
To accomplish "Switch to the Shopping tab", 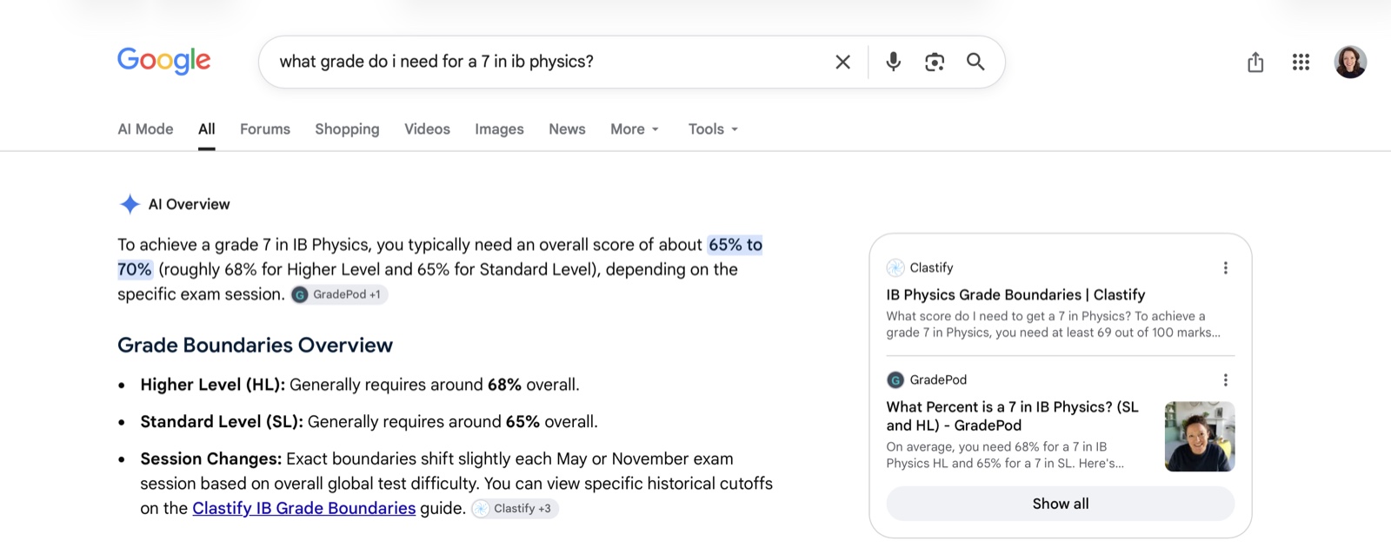I will (347, 129).
